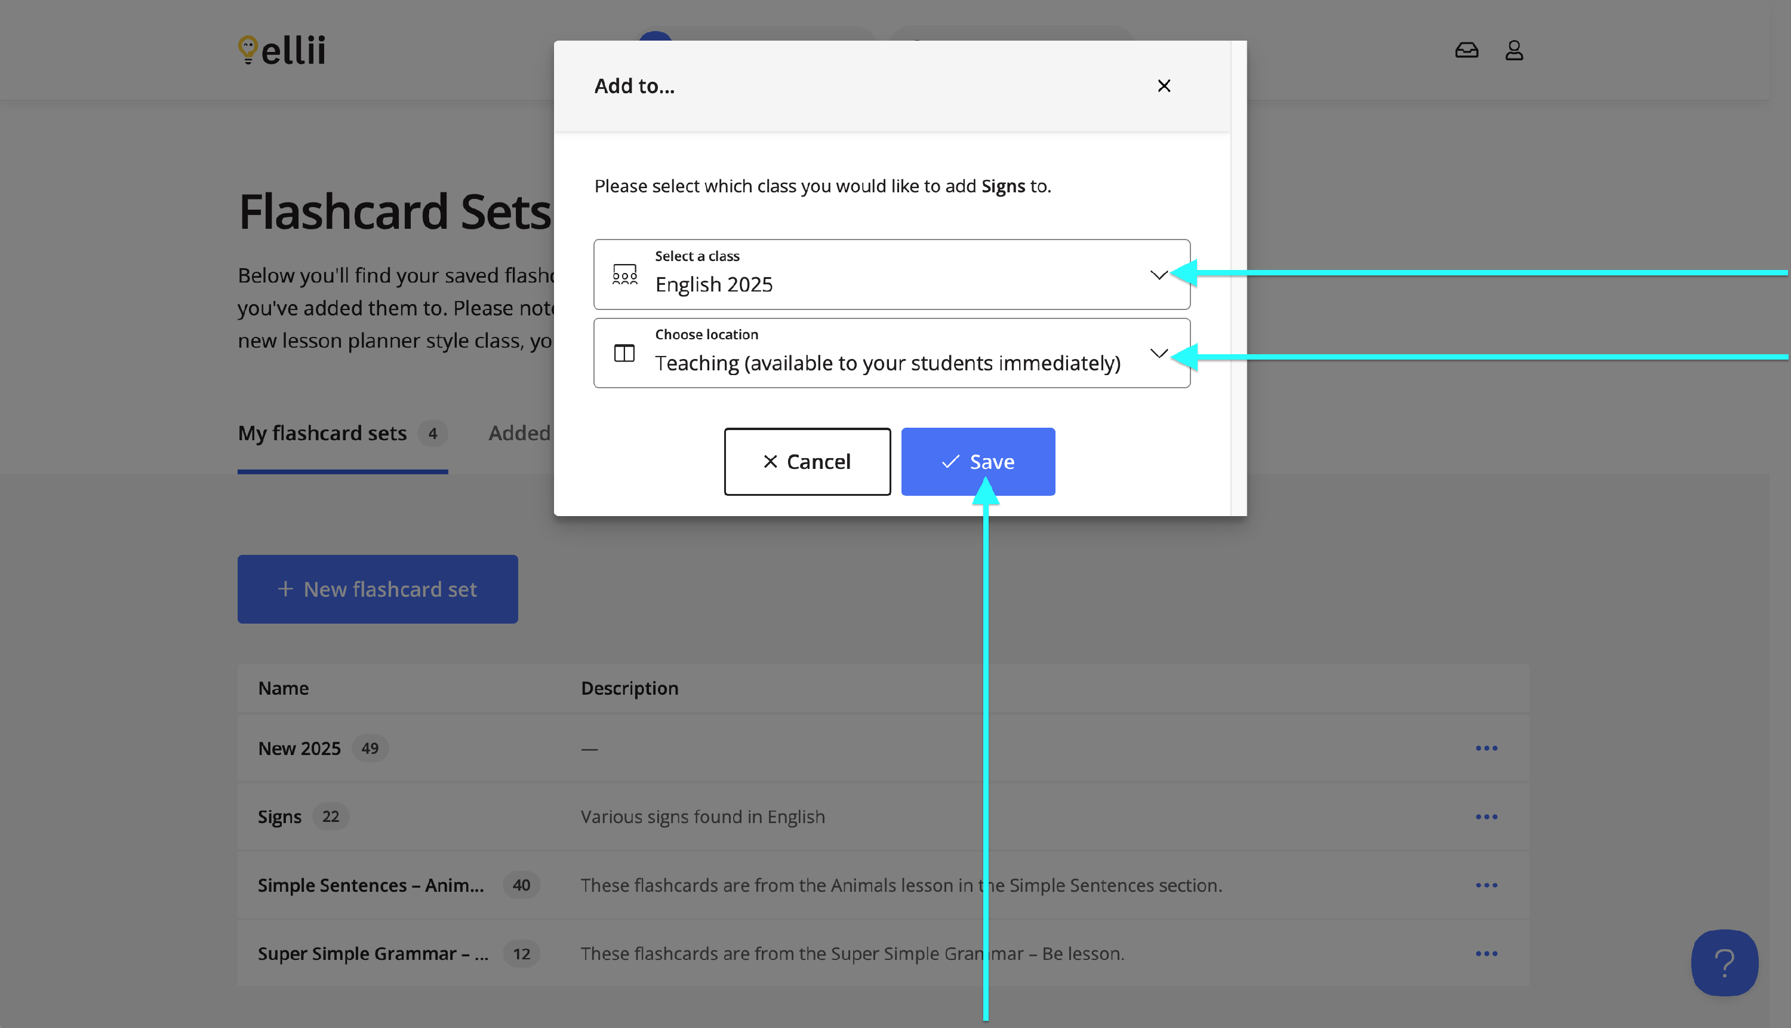
Task: Switch to My flashcard sets tab
Action: [x=322, y=433]
